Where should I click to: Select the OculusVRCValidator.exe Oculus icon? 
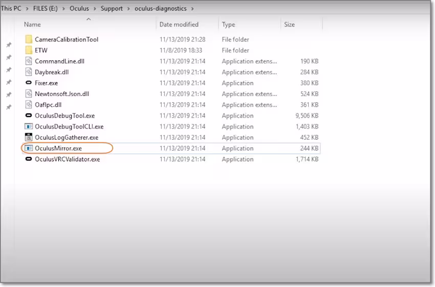[x=29, y=159]
